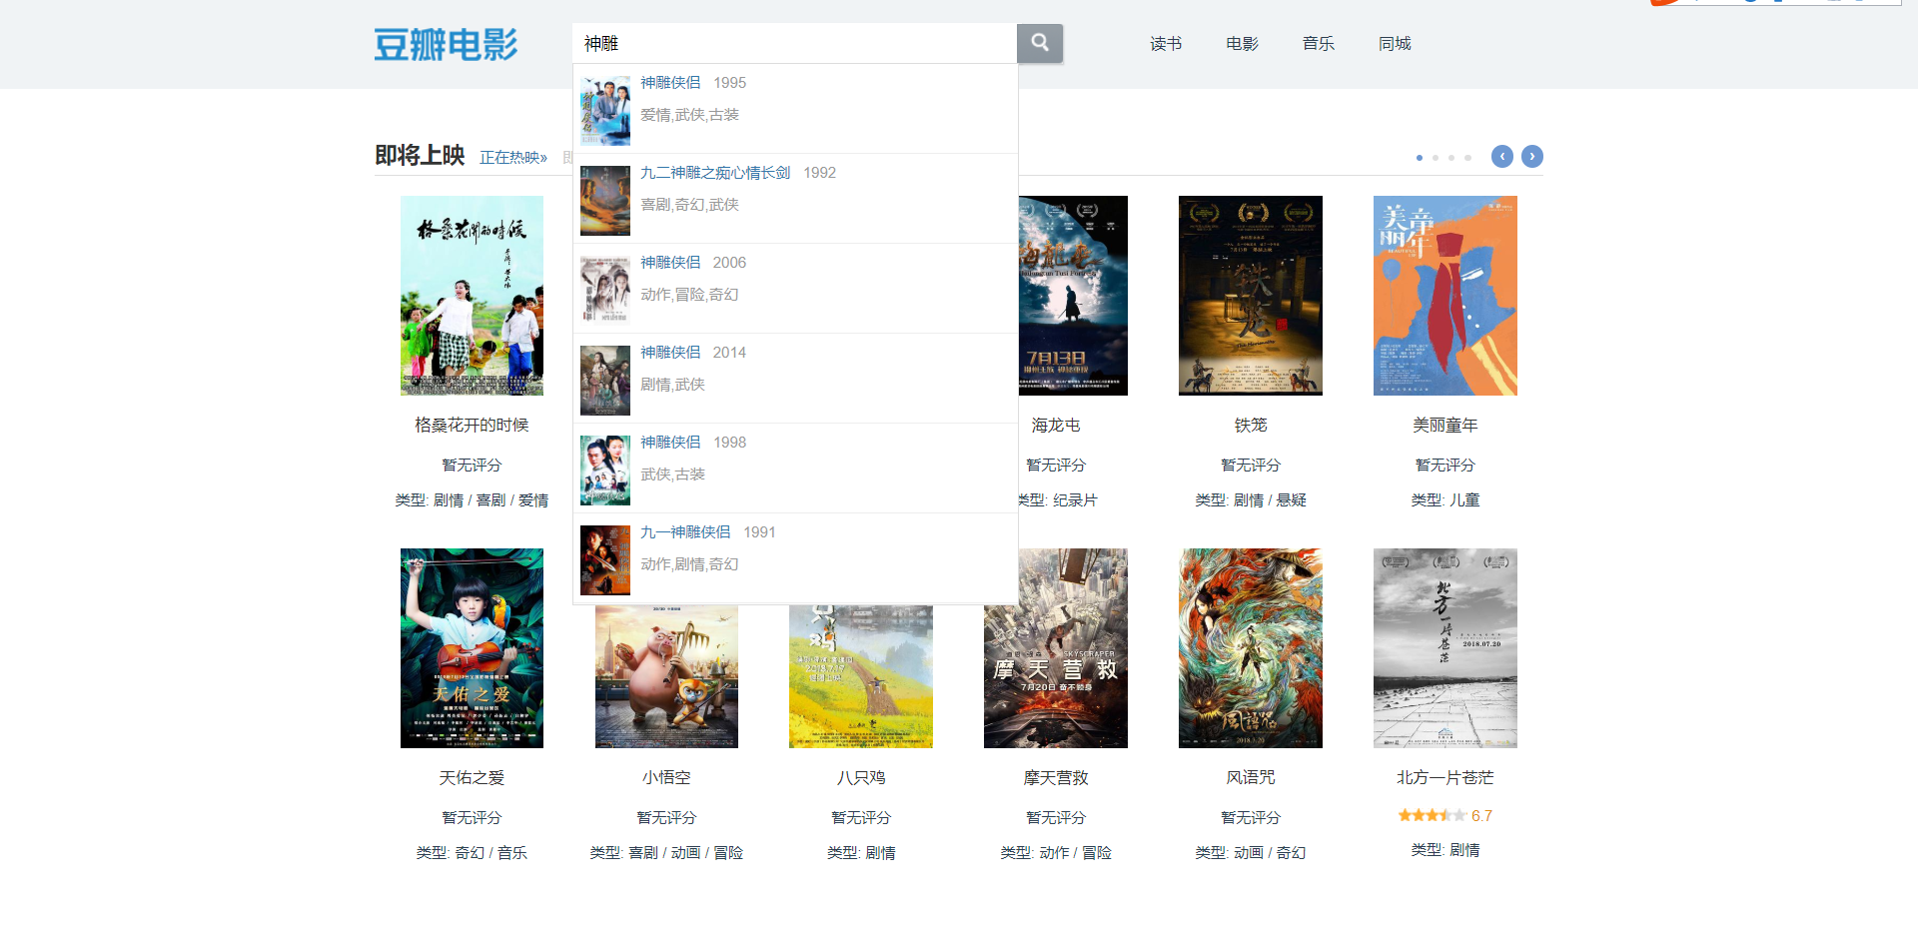Click the title link 小悟空
Image resolution: width=1918 pixels, height=946 pixels.
[666, 778]
